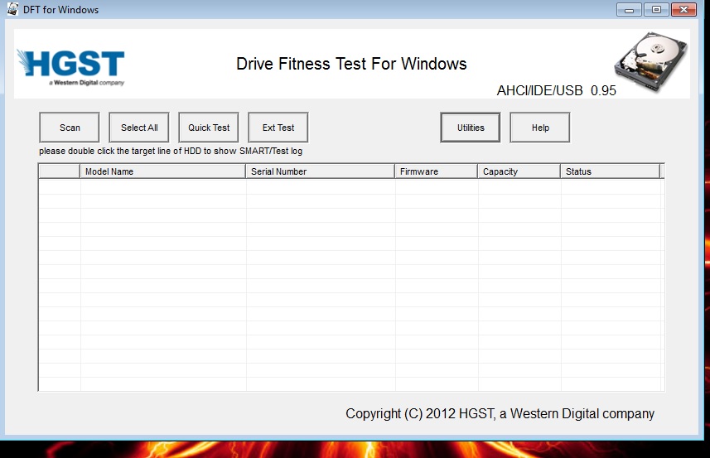Minimize the DFT for Windows window

click(x=629, y=9)
